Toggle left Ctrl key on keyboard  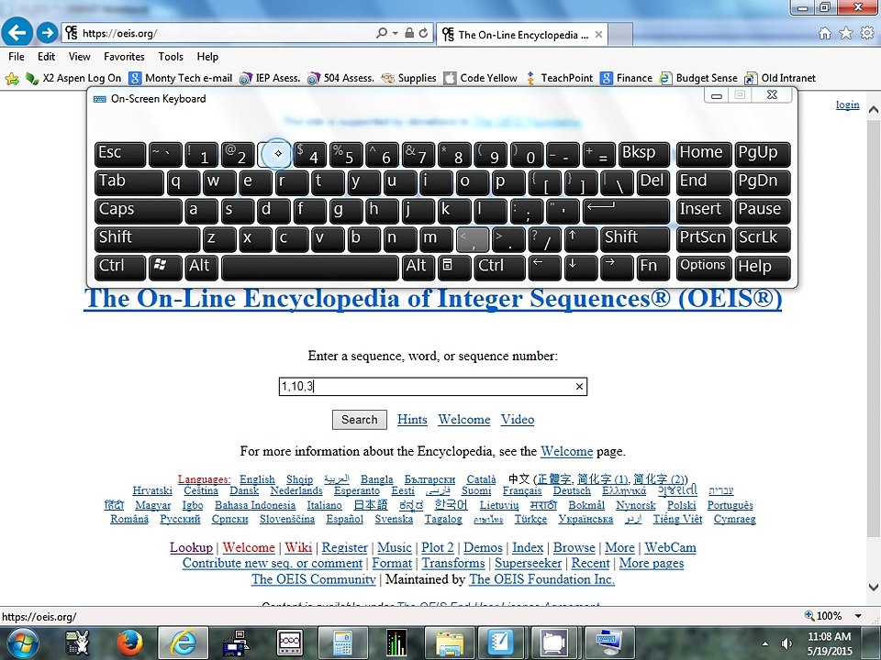click(120, 267)
